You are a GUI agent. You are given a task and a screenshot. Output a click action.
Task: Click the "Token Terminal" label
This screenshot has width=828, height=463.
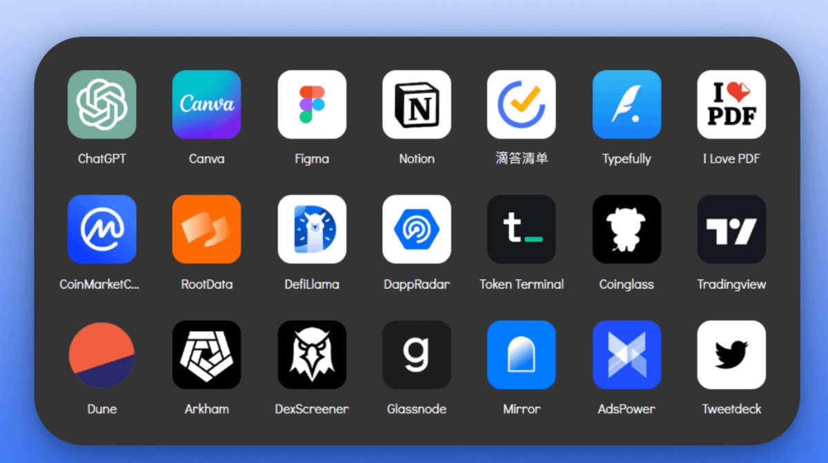coord(522,284)
